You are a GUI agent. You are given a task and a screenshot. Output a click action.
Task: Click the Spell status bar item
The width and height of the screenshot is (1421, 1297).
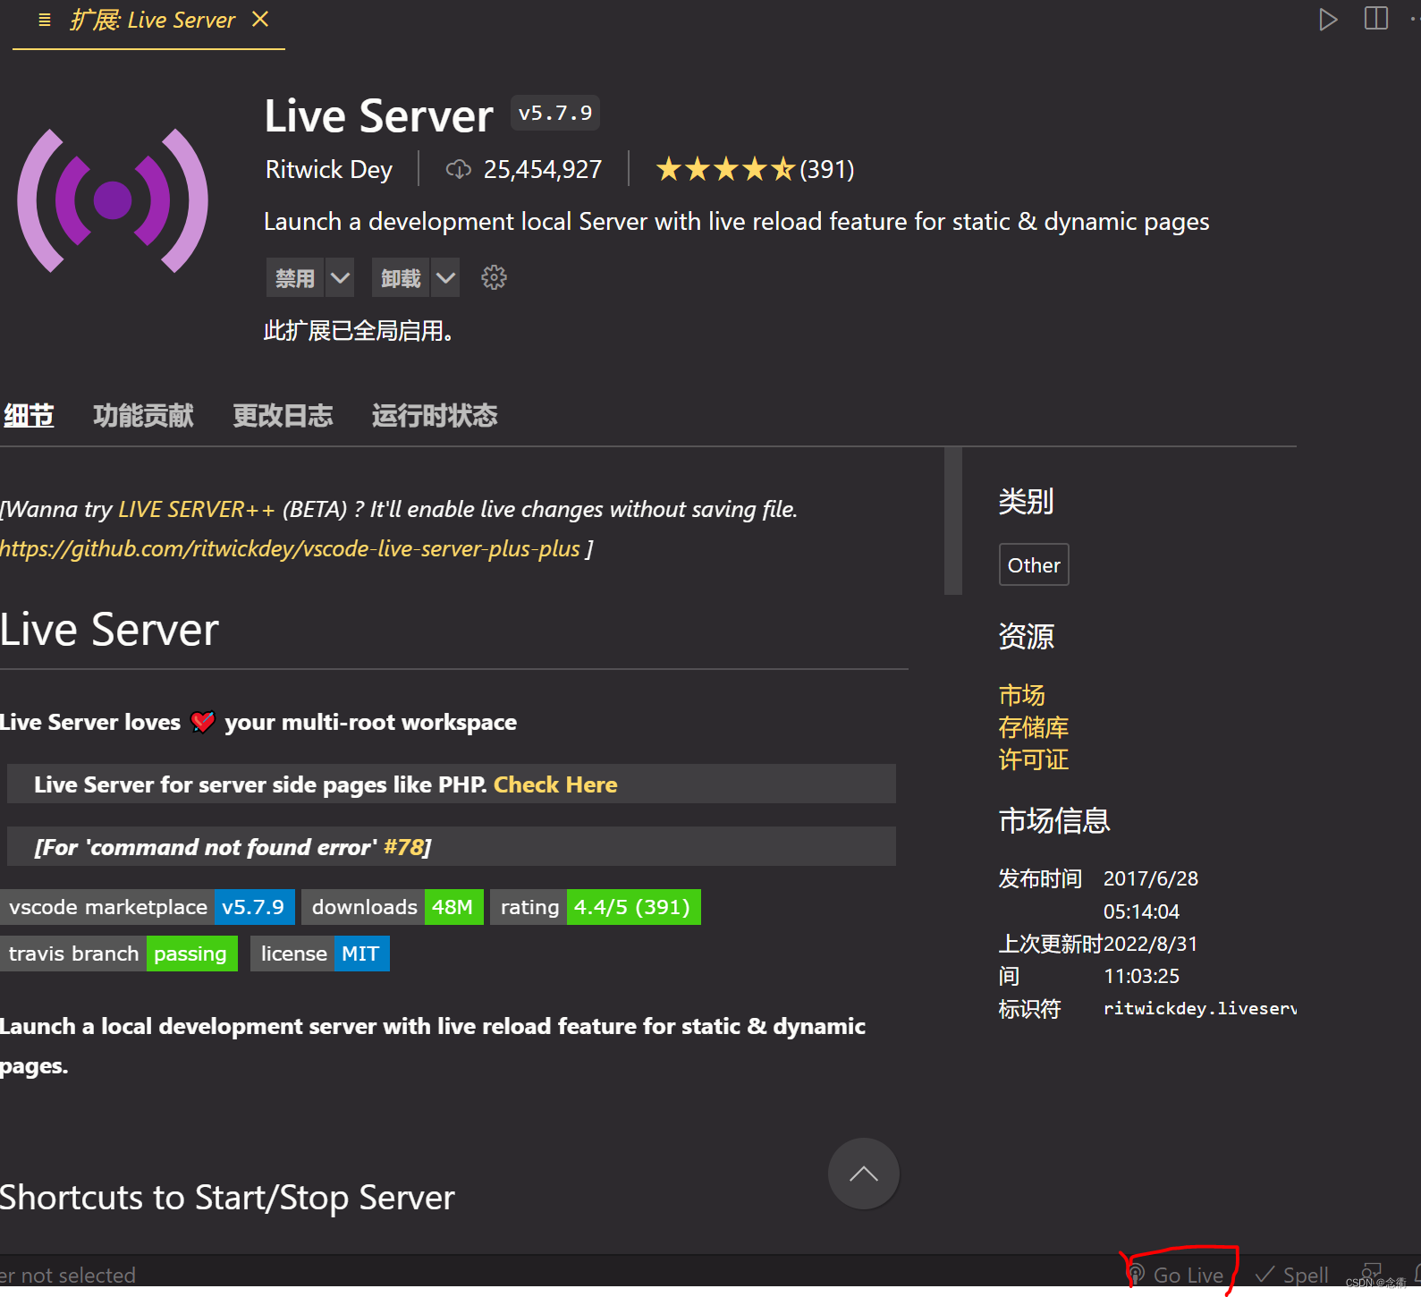click(1292, 1275)
